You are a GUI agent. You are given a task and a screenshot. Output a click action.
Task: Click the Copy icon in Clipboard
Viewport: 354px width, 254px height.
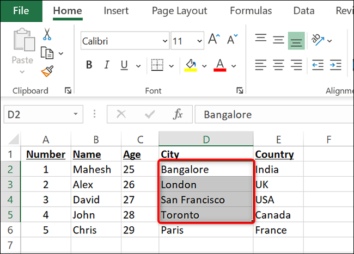pyautogui.click(x=47, y=53)
